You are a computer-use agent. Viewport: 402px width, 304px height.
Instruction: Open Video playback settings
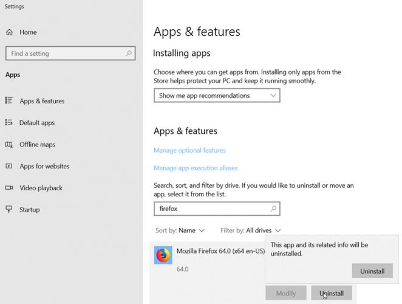pos(41,188)
